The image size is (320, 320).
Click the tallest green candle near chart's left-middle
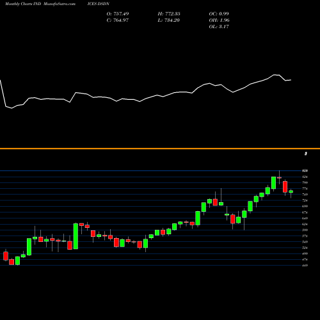click(76, 236)
